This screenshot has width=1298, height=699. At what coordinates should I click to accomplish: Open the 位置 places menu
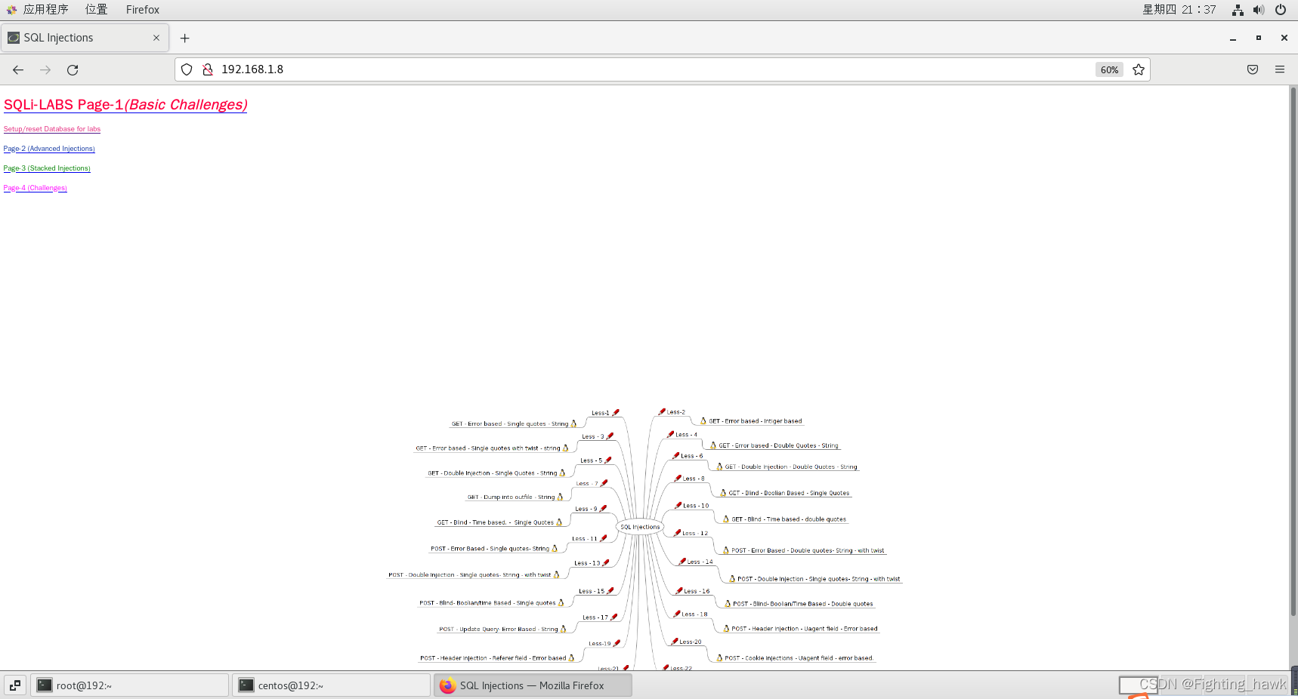[96, 10]
